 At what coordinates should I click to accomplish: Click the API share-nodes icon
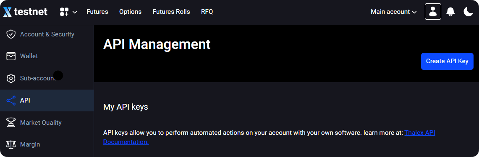(11, 100)
